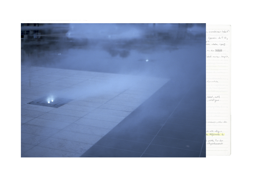Click the handwritten text "+belle, +perf."
The image size is (261, 184).
pyautogui.click(x=218, y=45)
